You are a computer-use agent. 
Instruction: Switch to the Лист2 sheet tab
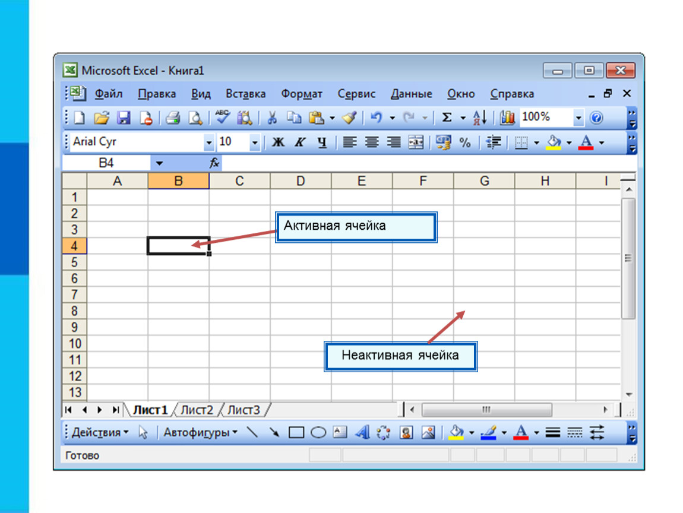coord(197,410)
